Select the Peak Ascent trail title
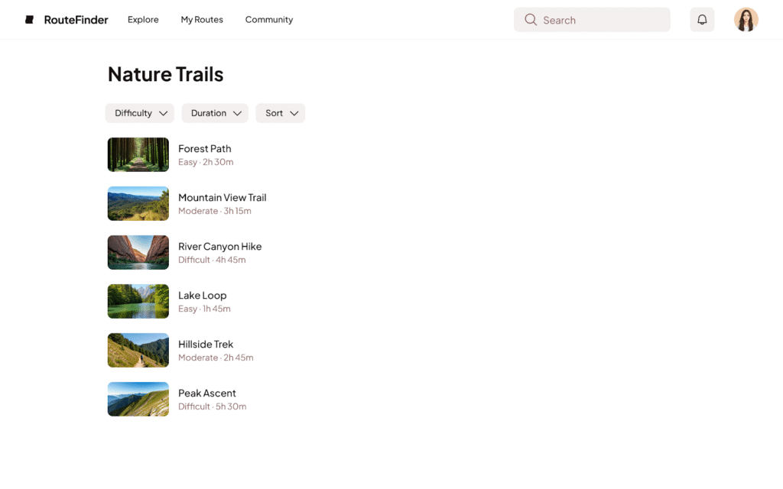The height and width of the screenshot is (489, 783). (207, 393)
